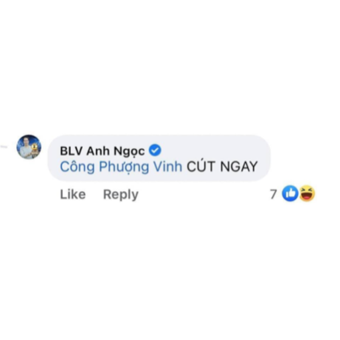Click the word Công in tagged name

click(x=77, y=167)
